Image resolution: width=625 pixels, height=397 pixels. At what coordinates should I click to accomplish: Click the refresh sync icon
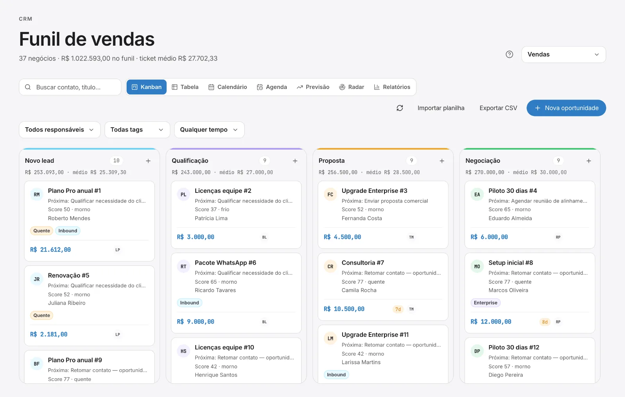(400, 108)
